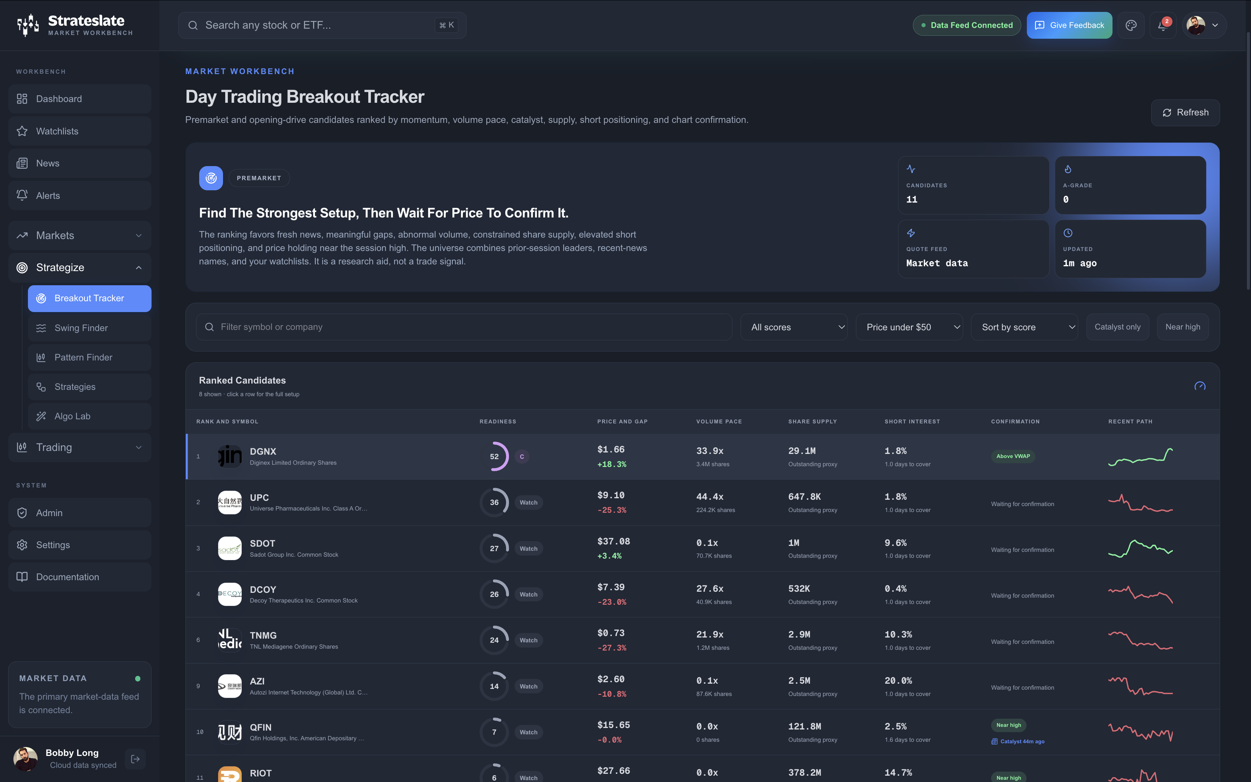The image size is (1251, 782).
Task: Expand the account menu chevron
Action: pos(1215,25)
